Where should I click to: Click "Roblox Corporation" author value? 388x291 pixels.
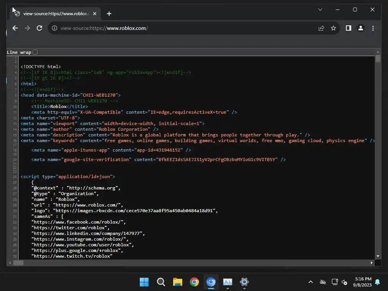click(123, 129)
